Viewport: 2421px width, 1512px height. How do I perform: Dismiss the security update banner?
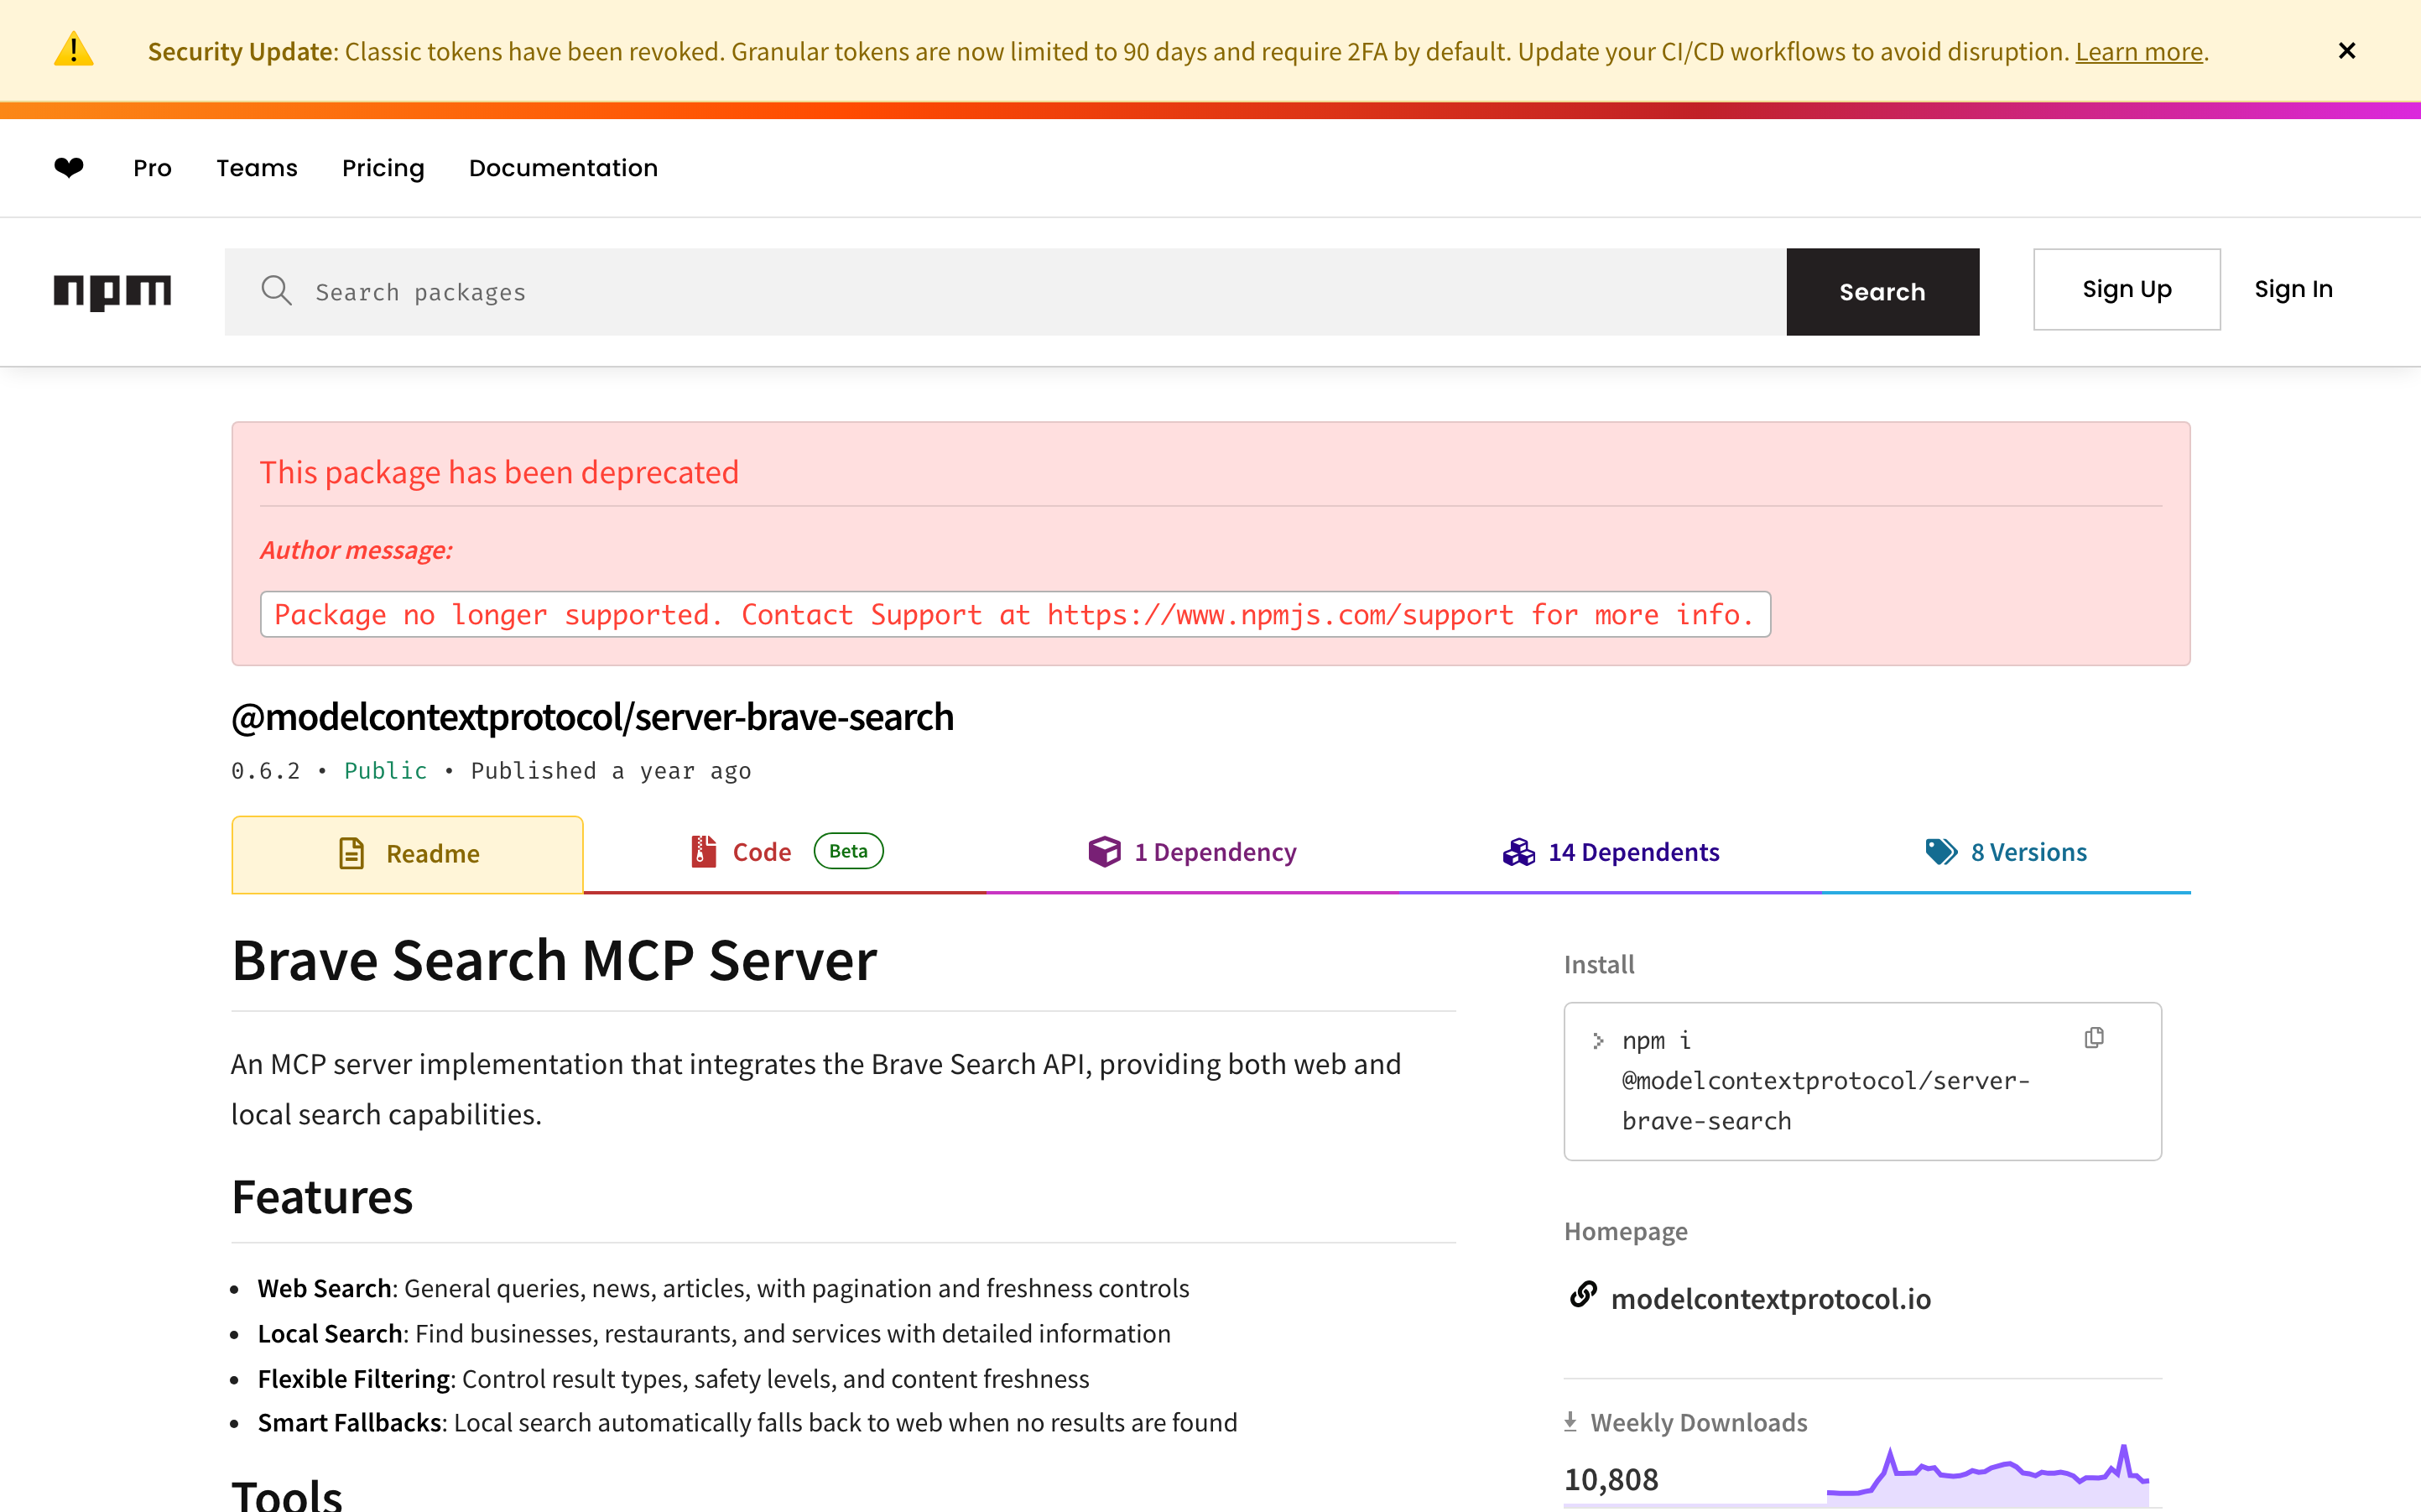pos(2346,51)
